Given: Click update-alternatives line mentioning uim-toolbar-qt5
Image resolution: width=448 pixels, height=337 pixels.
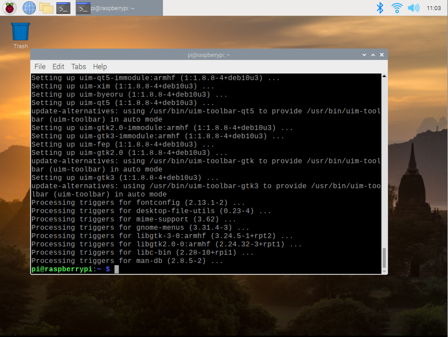Looking at the screenshot, I should (206, 115).
